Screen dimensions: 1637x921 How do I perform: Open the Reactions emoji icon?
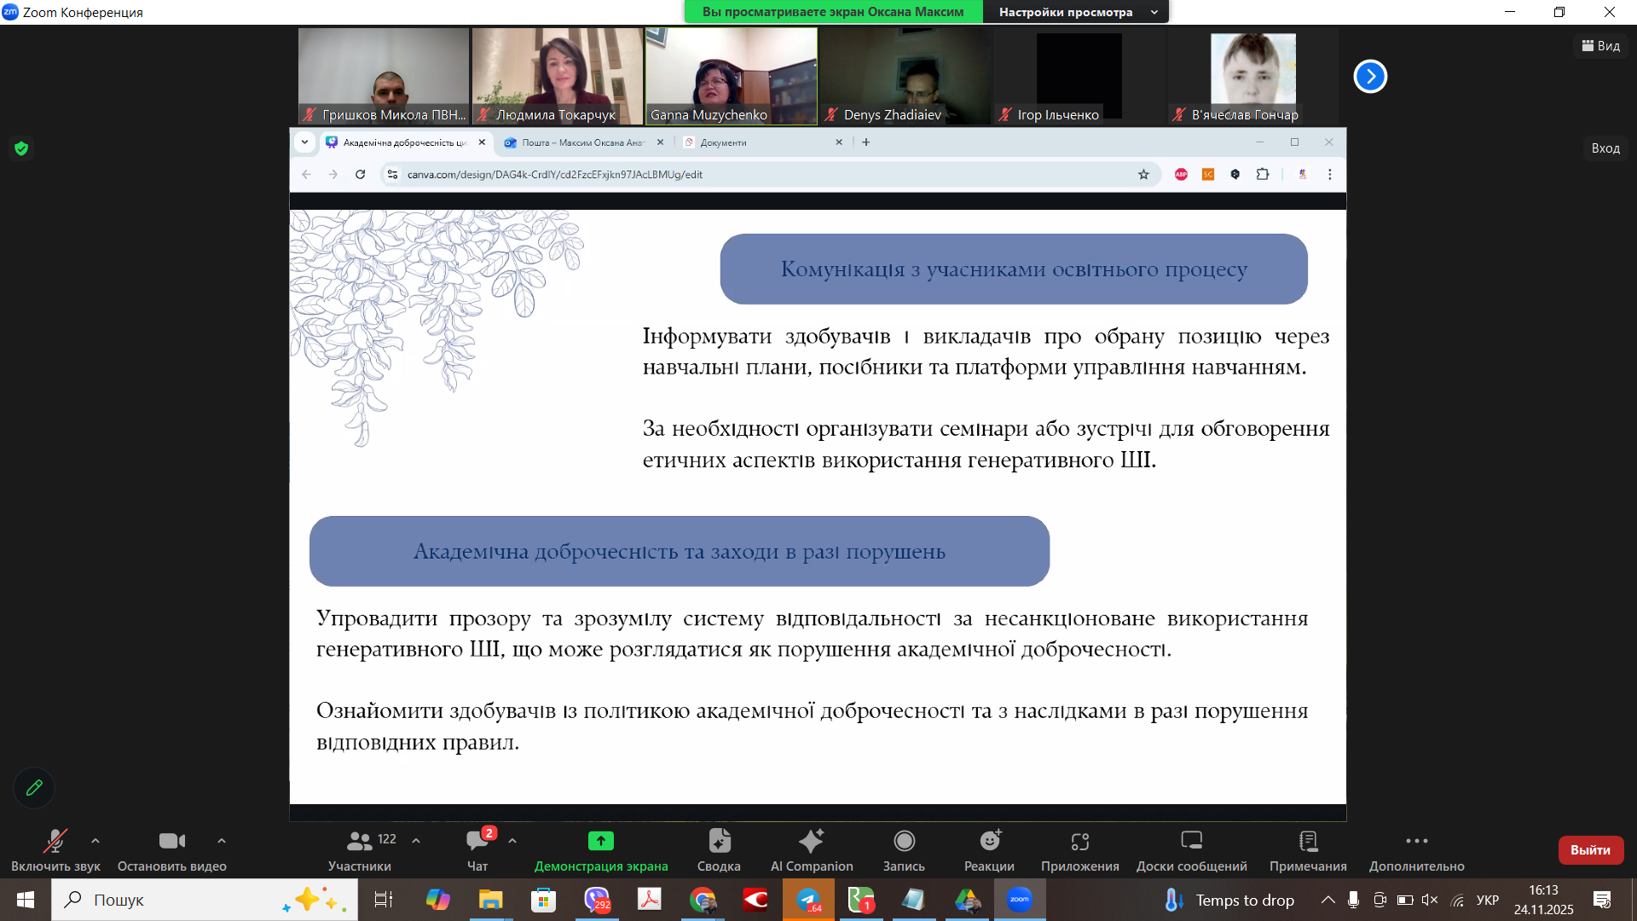pos(989,842)
